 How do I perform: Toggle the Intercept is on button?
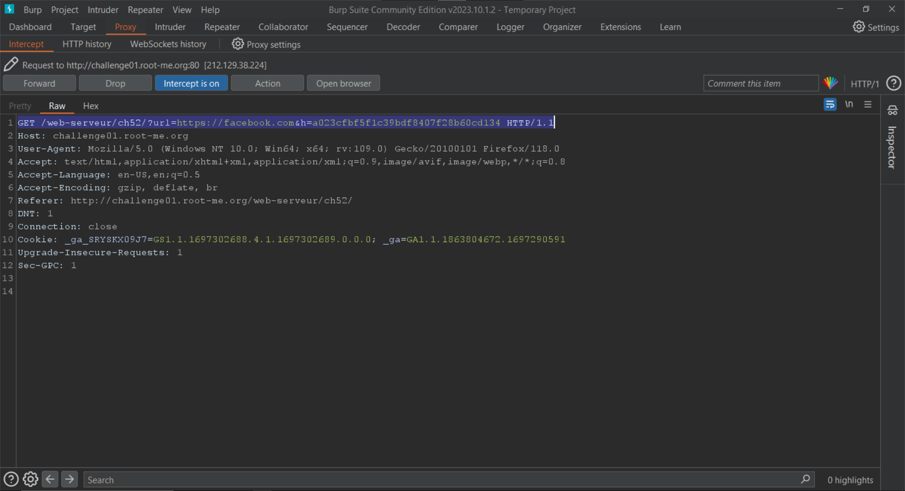(191, 83)
